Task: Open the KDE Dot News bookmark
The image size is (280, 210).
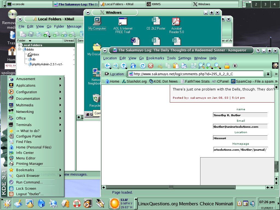Action: click(164, 81)
